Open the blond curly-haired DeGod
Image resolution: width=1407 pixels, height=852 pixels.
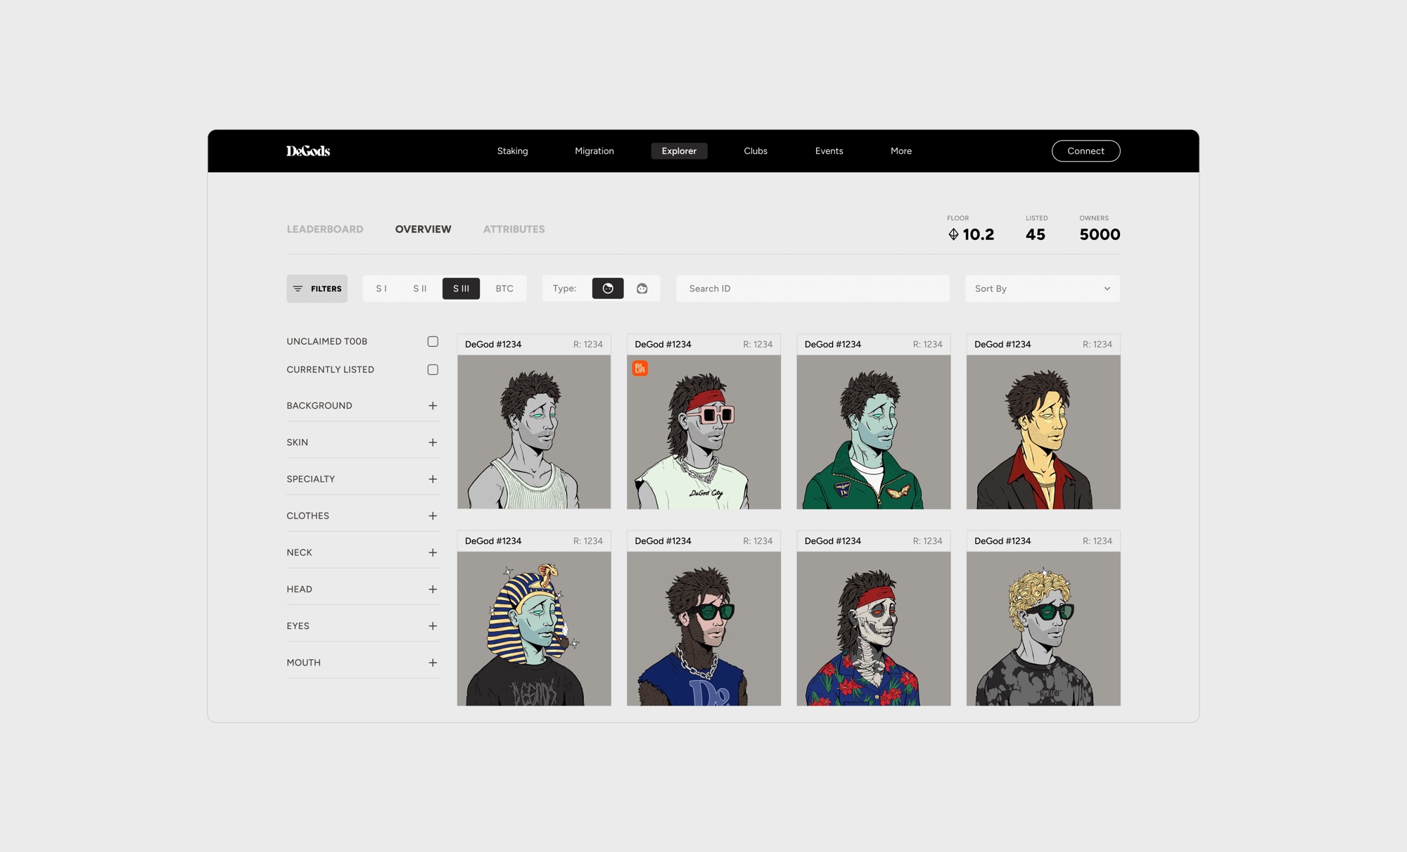pos(1043,618)
